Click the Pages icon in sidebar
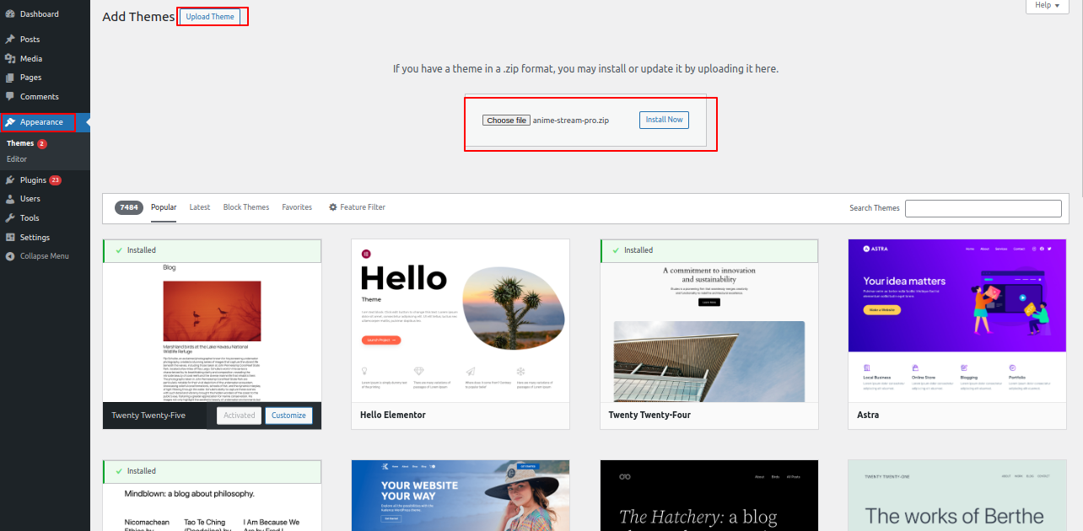Image resolution: width=1083 pixels, height=531 pixels. click(x=10, y=78)
